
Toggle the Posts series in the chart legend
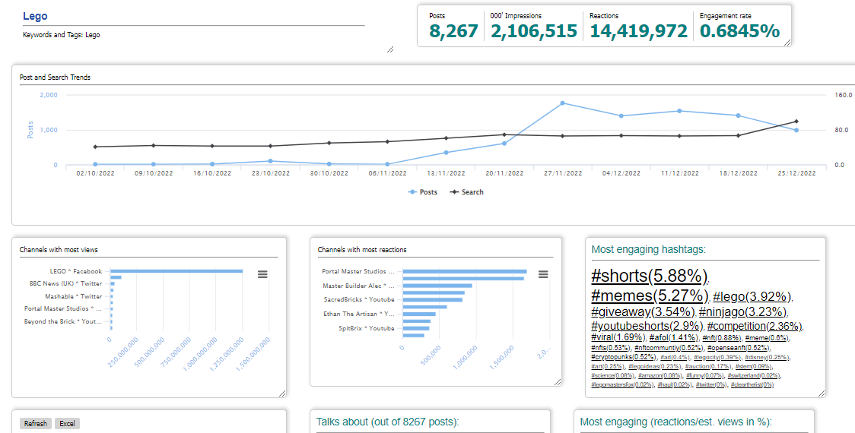tap(423, 192)
